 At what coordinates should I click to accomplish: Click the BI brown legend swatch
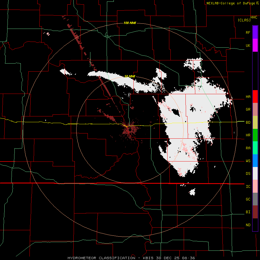point(255,212)
